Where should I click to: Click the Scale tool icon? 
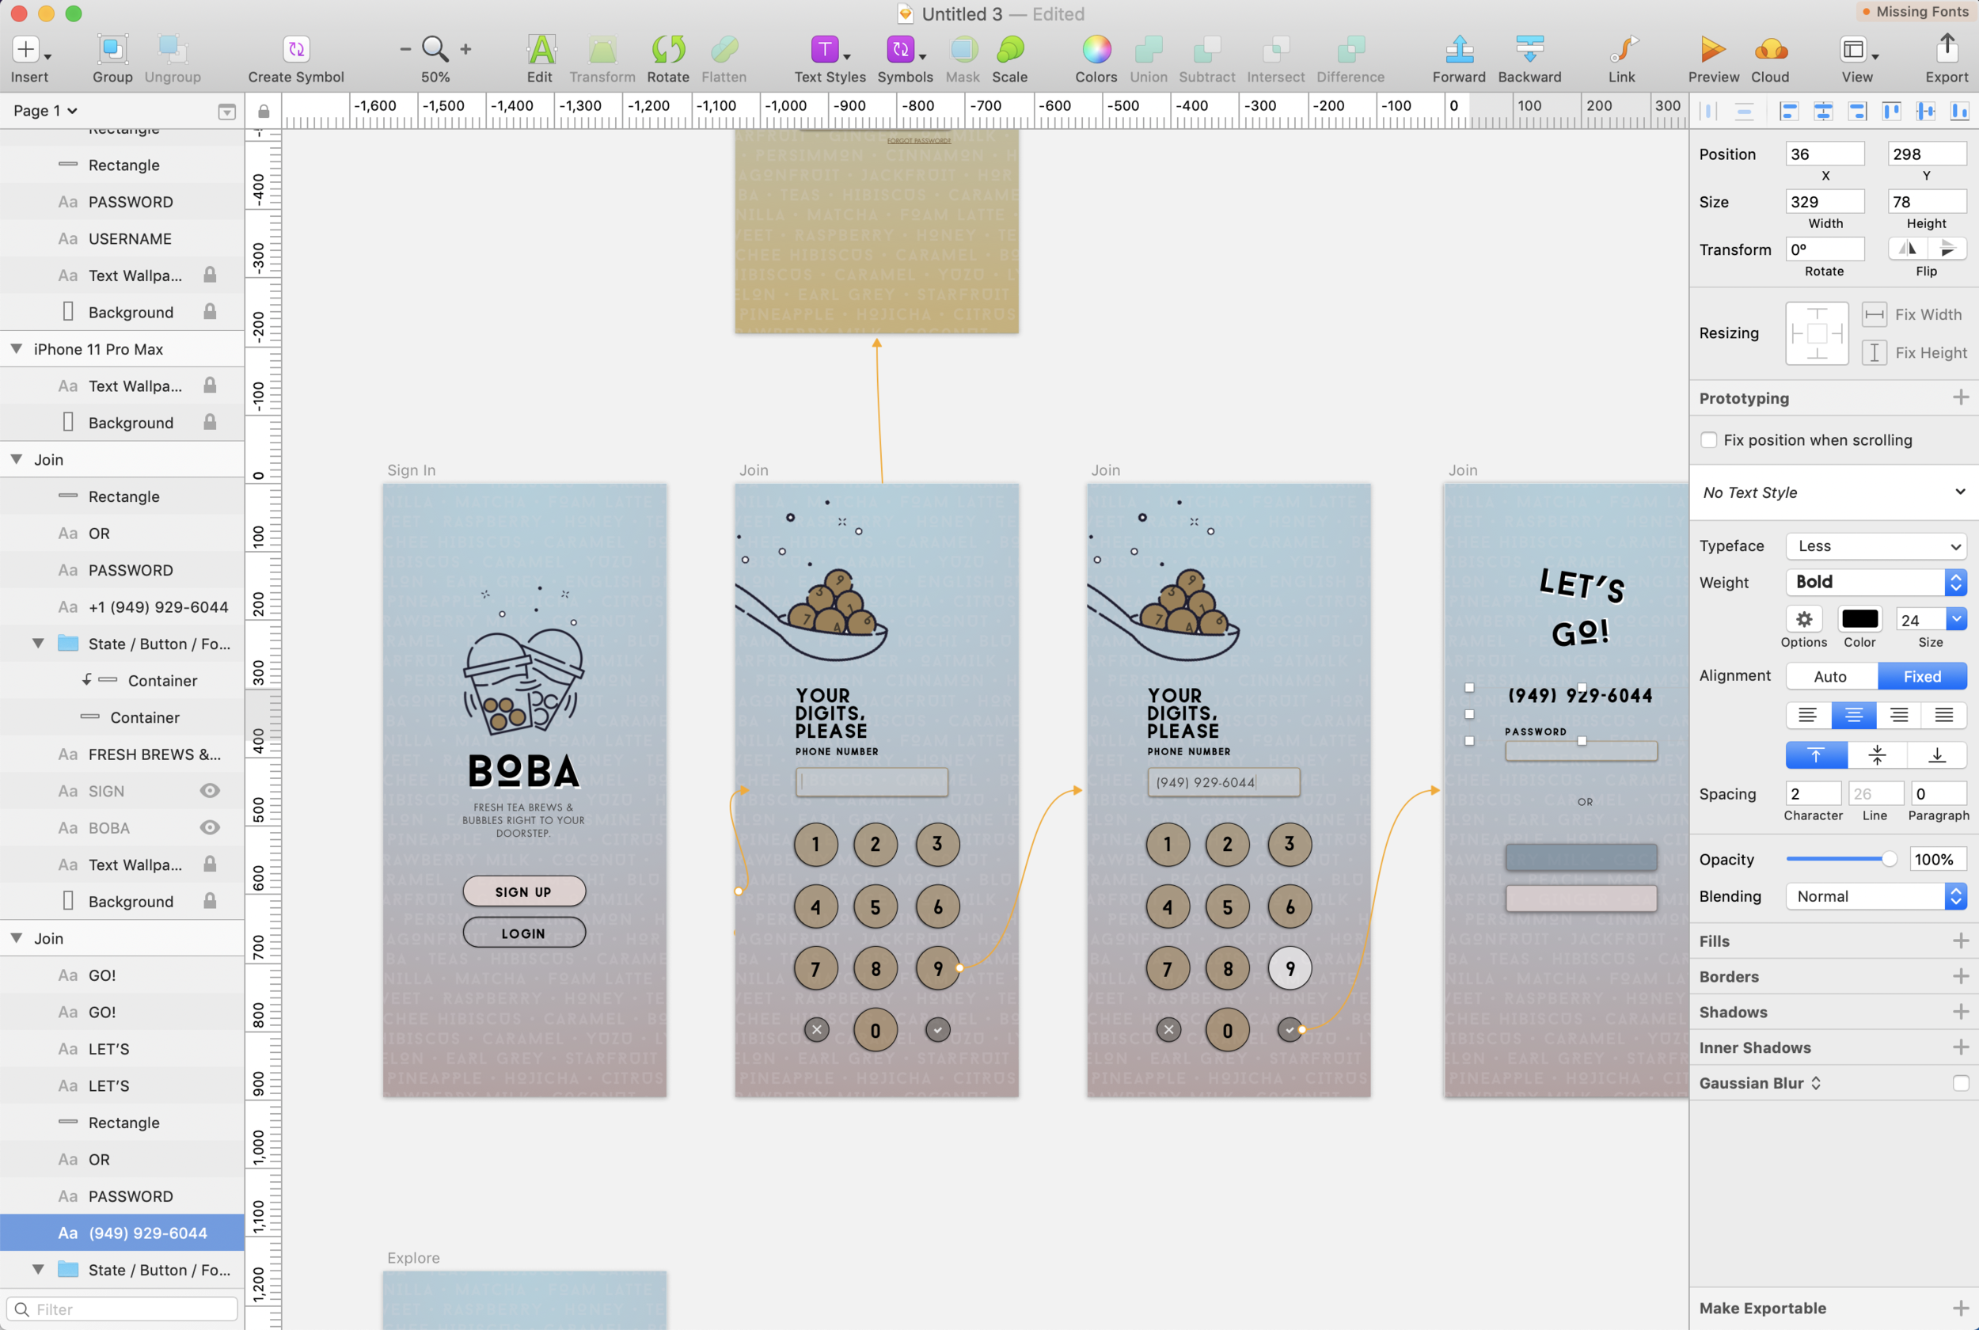1010,49
